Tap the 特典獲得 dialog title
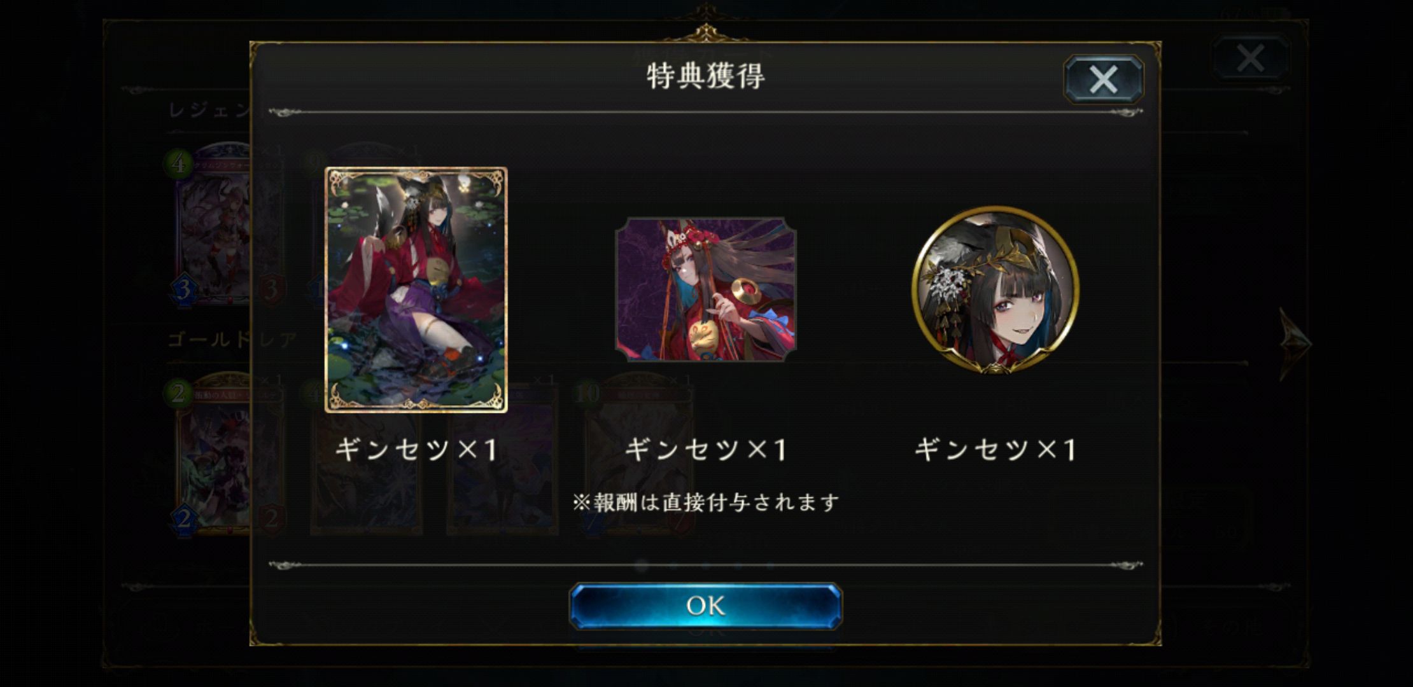Image resolution: width=1413 pixels, height=687 pixels. (705, 76)
